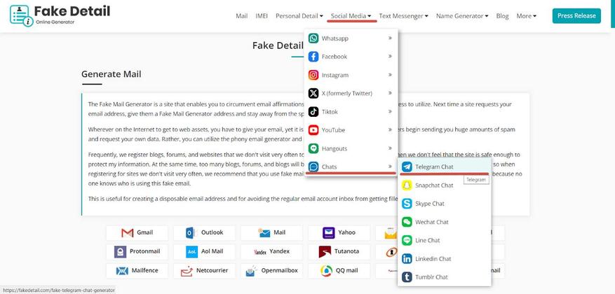Expand the Personal Detail dropdown

click(x=299, y=15)
